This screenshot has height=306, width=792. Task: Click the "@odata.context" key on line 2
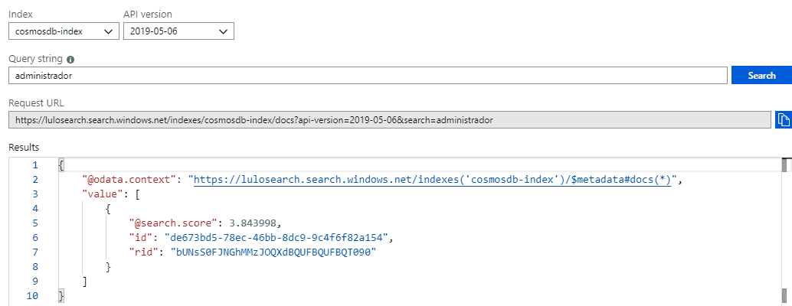pos(130,180)
